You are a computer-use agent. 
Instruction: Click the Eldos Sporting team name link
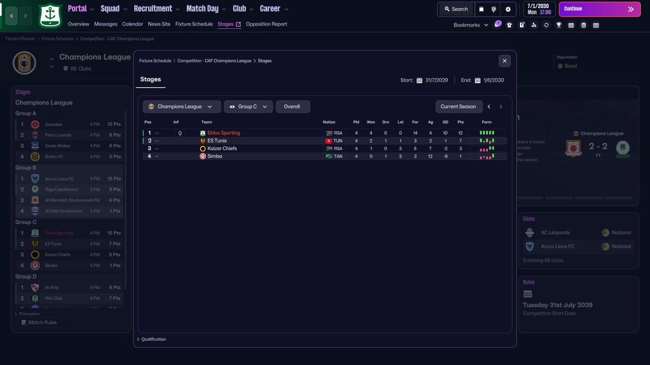point(224,133)
